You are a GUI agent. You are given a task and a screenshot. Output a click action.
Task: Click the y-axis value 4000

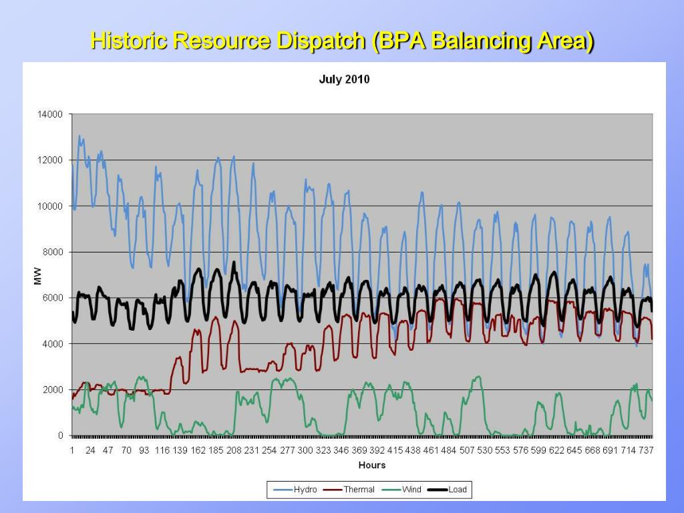pyautogui.click(x=53, y=344)
